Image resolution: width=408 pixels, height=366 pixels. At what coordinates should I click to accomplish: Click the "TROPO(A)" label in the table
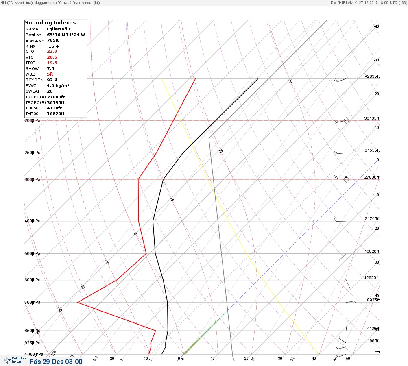[36, 97]
